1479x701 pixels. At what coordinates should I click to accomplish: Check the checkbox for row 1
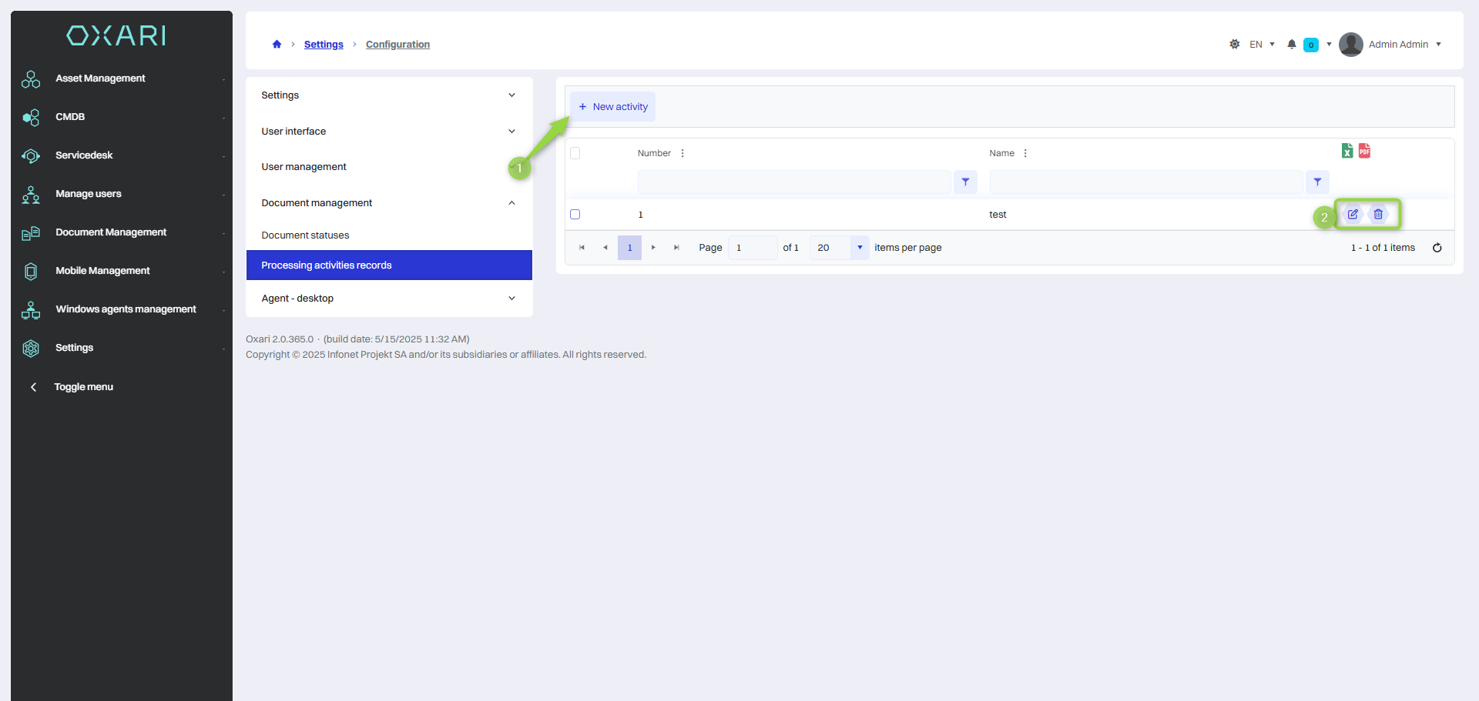click(575, 215)
